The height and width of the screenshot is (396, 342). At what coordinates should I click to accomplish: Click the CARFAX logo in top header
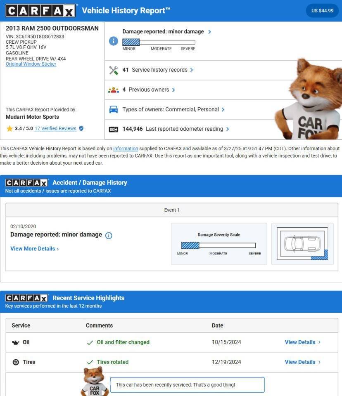(40, 11)
